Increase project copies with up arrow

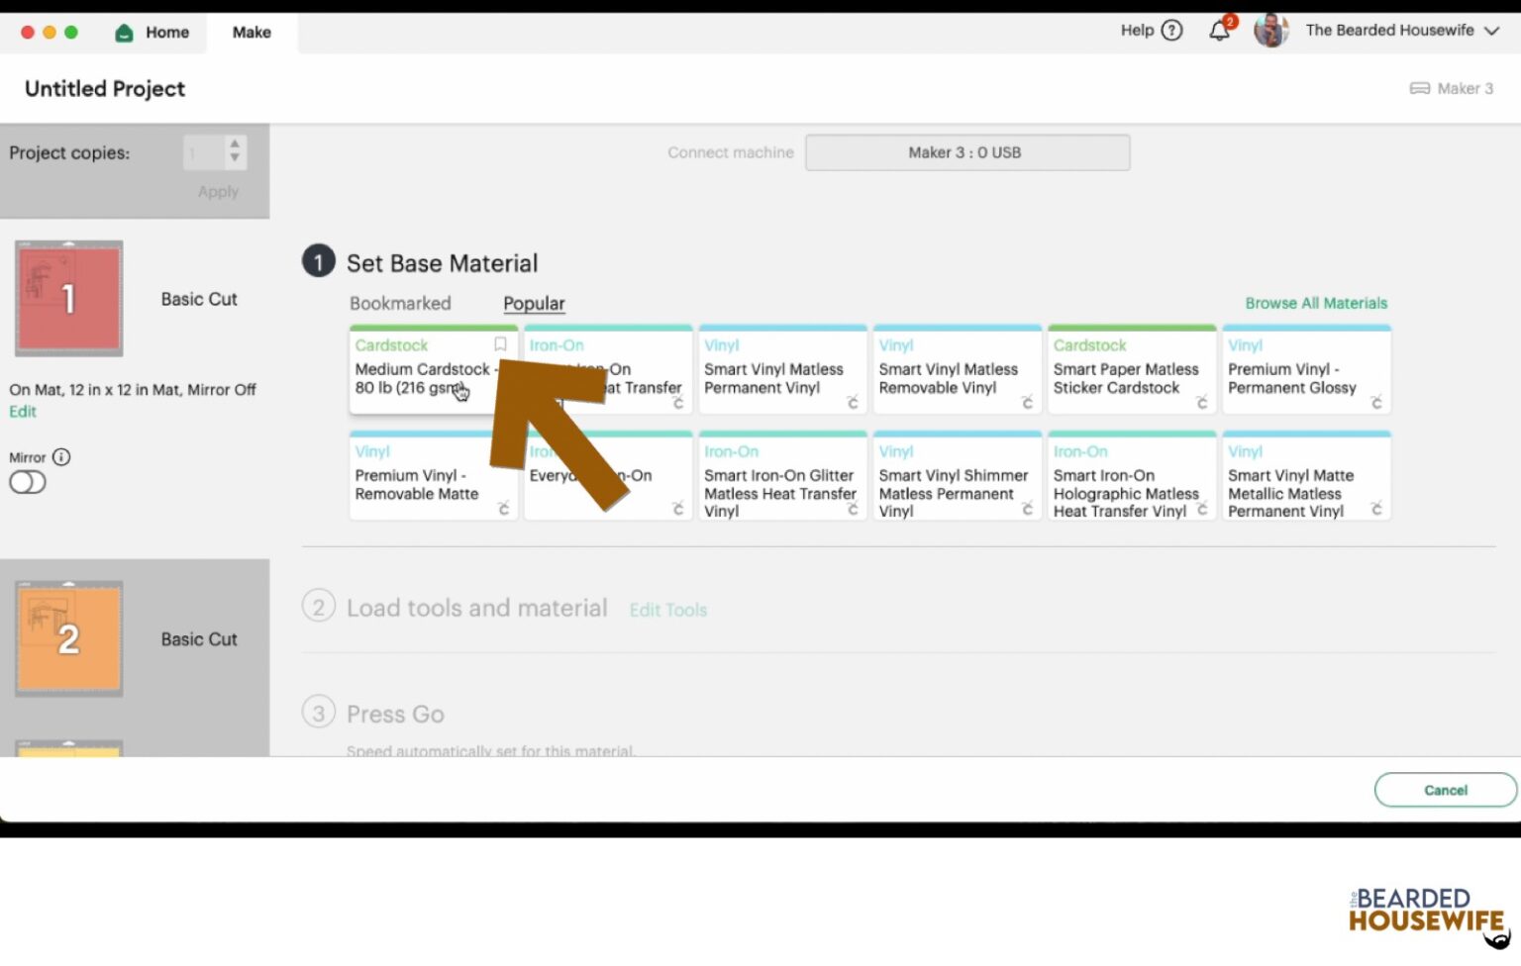point(235,145)
